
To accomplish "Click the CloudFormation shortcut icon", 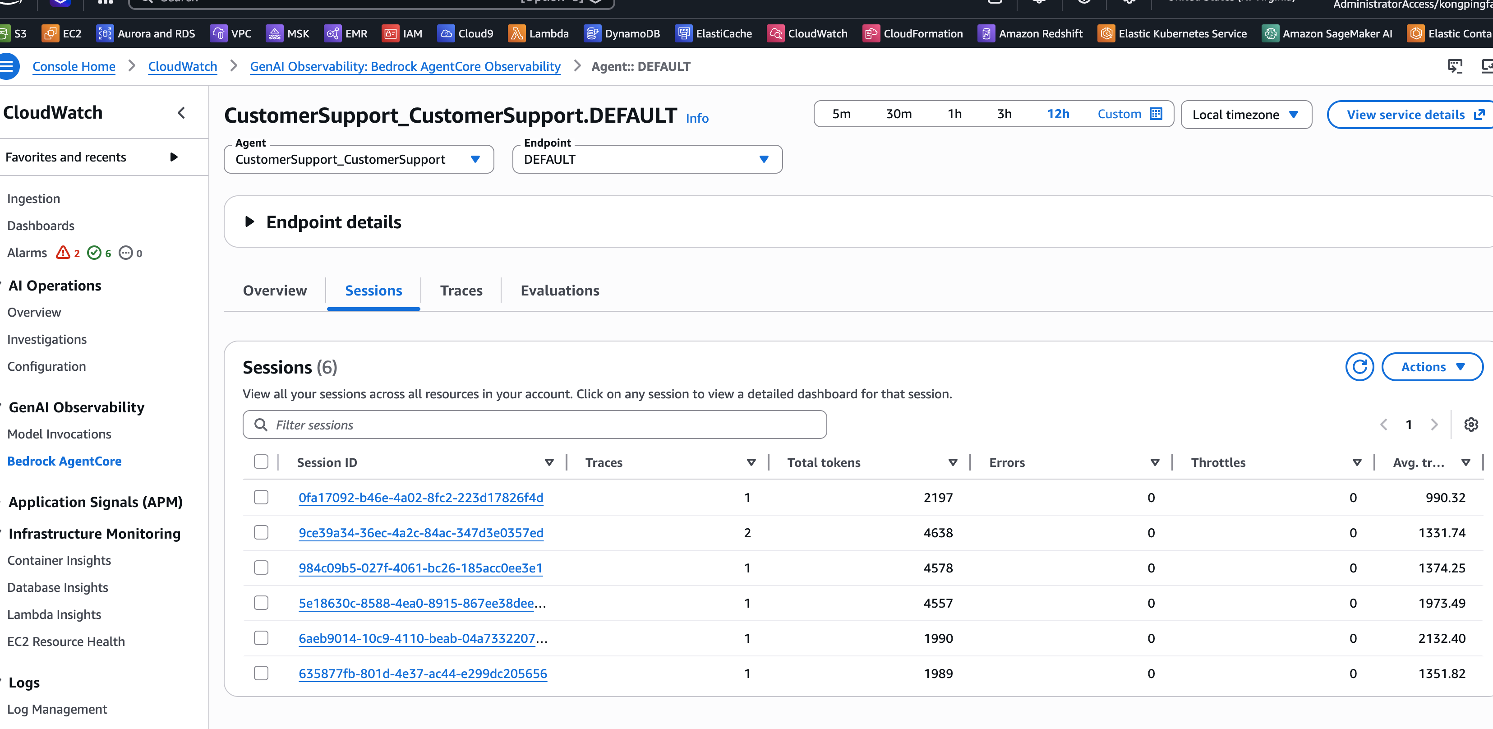I will (x=871, y=34).
